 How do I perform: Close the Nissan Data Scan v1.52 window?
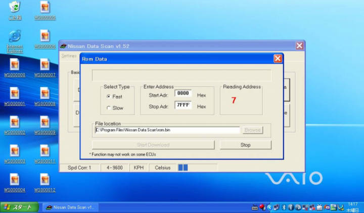coord(299,45)
